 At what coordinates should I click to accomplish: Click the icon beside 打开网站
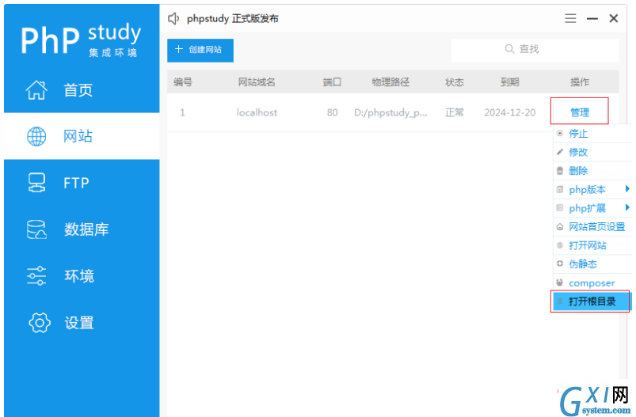pos(560,245)
